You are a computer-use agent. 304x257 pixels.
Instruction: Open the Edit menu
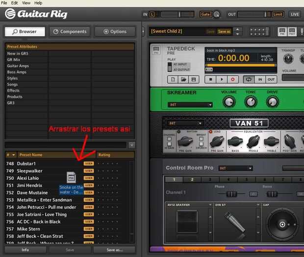coord(14,3)
